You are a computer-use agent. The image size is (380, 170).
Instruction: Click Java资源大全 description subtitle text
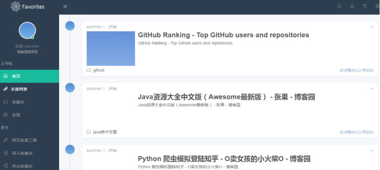click(x=189, y=105)
